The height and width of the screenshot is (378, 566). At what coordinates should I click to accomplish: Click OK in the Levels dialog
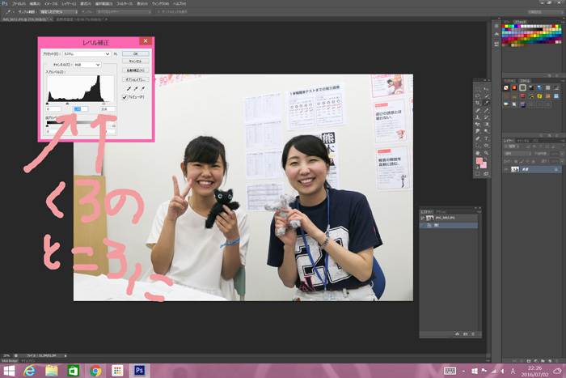point(135,53)
